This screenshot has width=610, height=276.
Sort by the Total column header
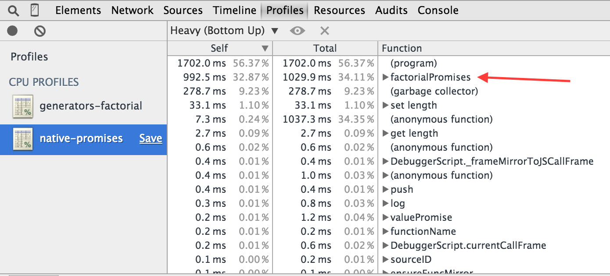[325, 48]
